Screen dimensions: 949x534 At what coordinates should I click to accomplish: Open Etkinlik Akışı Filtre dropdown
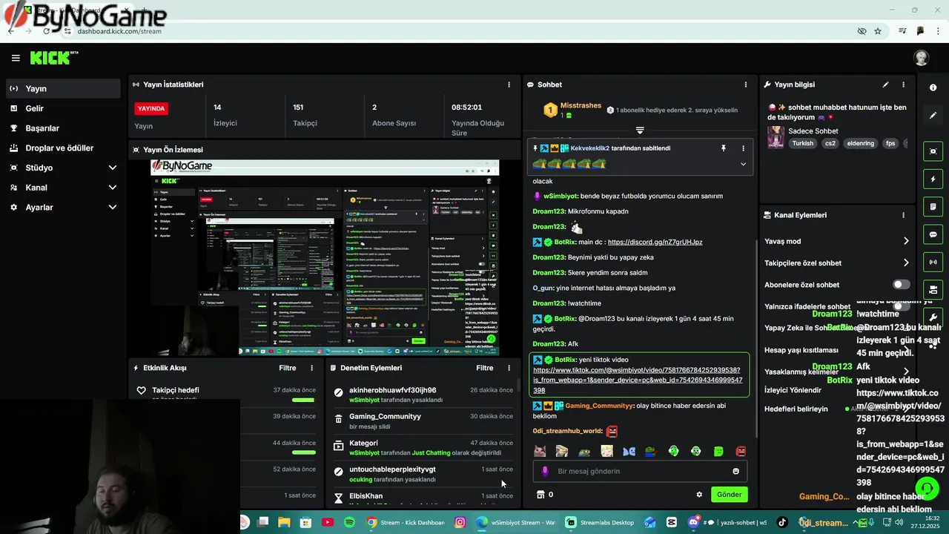point(287,368)
